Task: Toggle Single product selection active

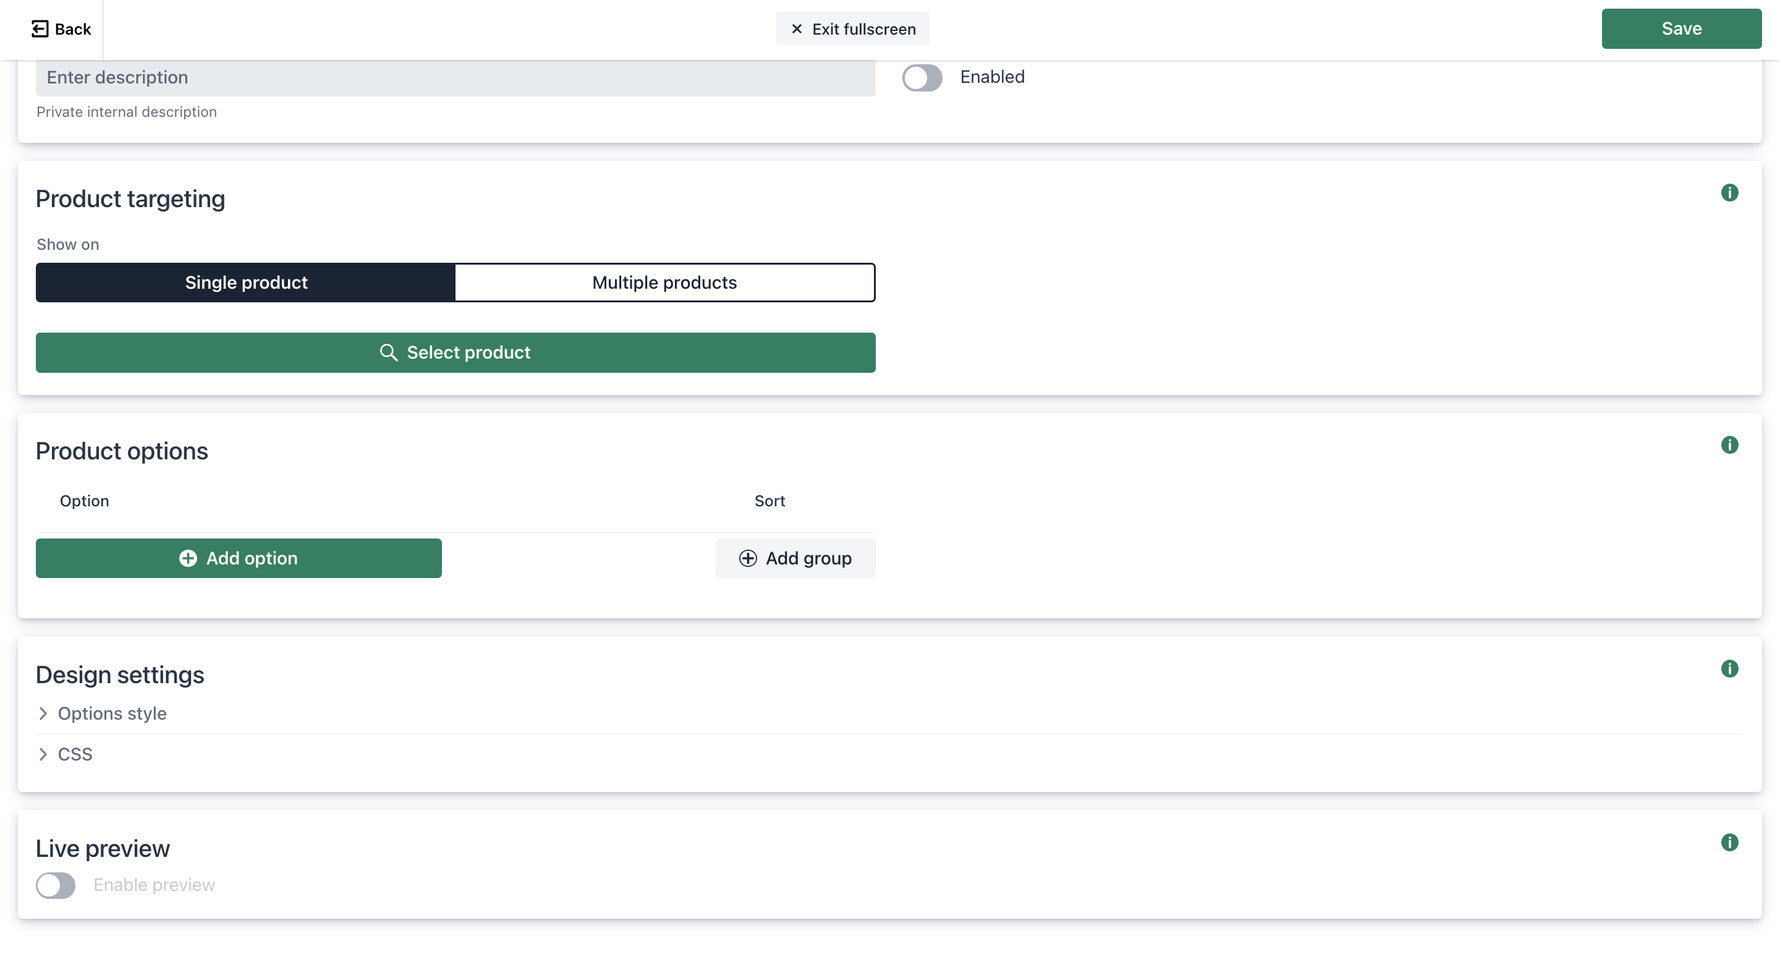Action: click(x=247, y=282)
